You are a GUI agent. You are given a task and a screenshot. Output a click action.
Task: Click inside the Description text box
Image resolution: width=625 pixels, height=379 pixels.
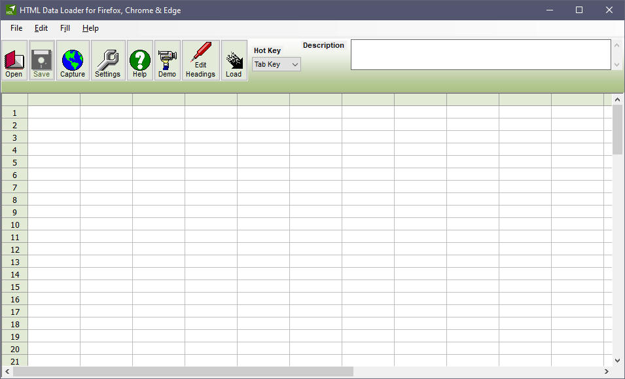480,54
